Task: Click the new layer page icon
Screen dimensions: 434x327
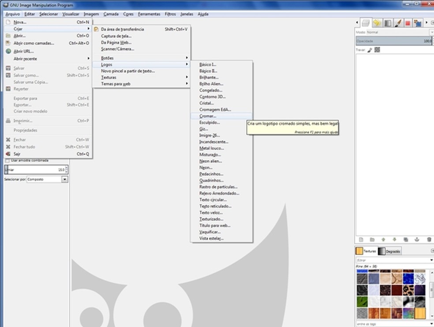Action: point(361,239)
